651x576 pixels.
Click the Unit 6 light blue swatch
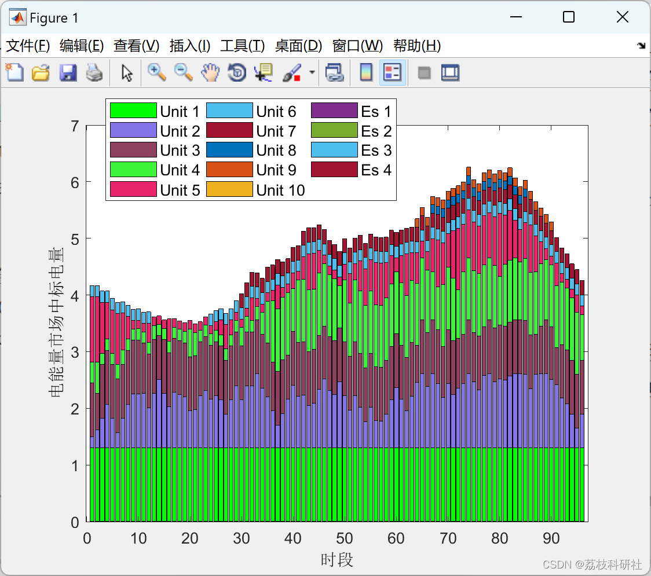[229, 111]
